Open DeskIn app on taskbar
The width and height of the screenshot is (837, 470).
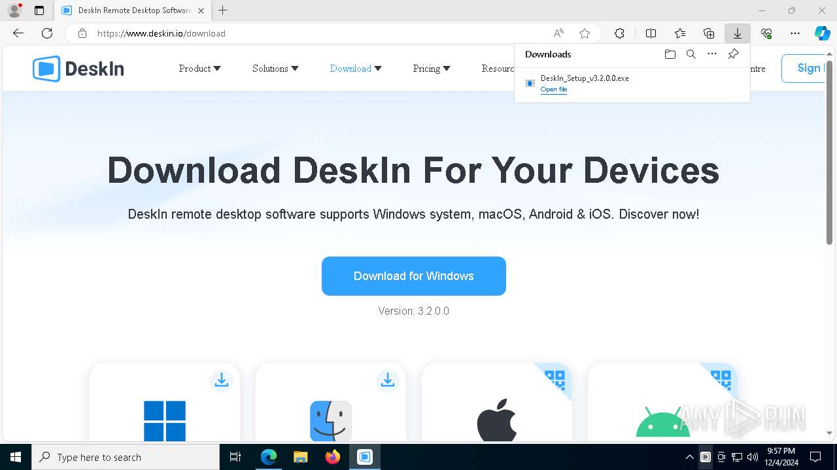click(365, 457)
